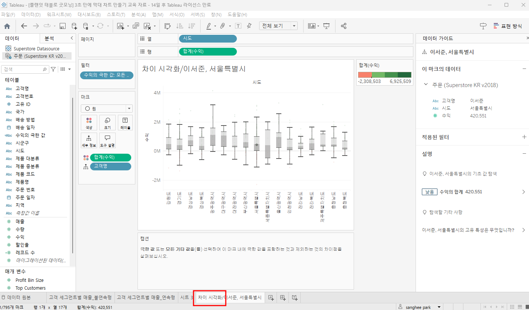
Task: Open the 도구 설명 (Tooltip) mark card
Action: click(107, 140)
